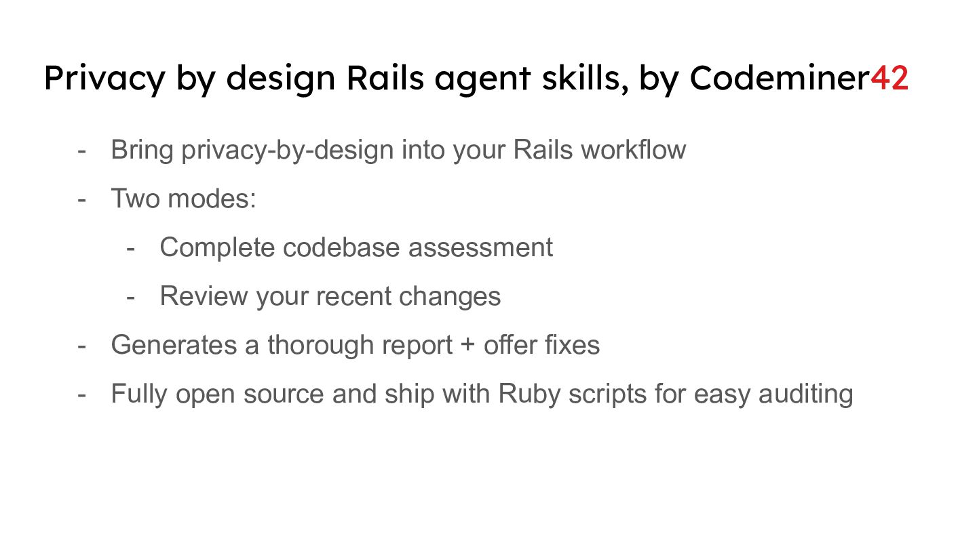Select the "Two modes:" bullet line
Image resolution: width=977 pixels, height=549 pixels.
pos(183,199)
